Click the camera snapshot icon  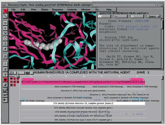28,73
